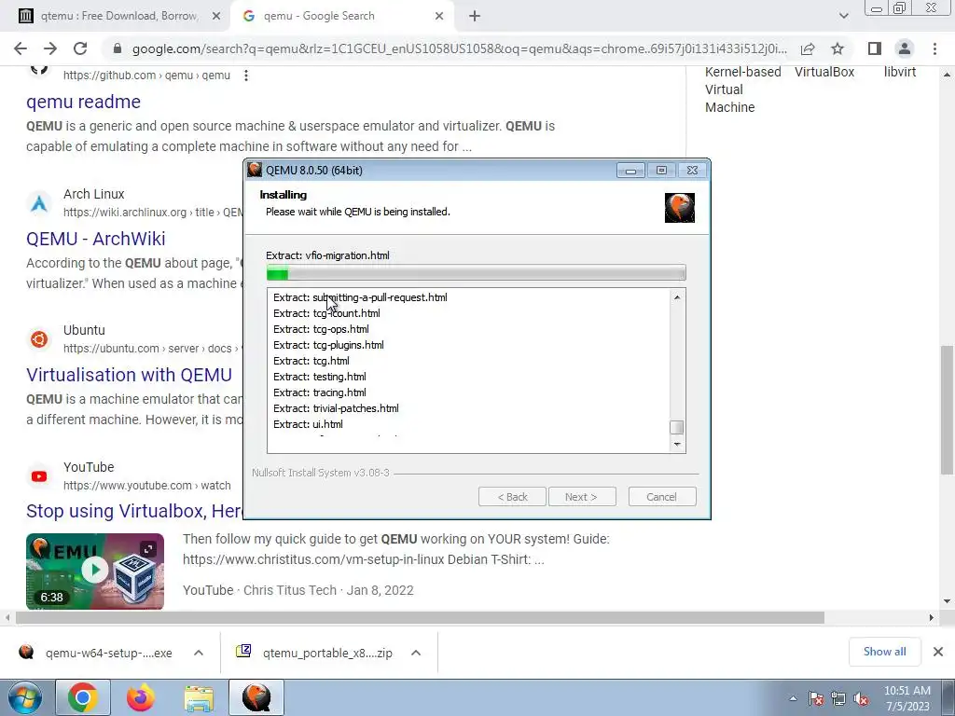Select log line trivial-patches.html
The image size is (955, 716).
tap(336, 408)
